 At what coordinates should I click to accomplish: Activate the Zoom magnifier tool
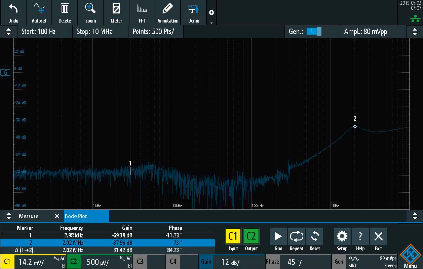[x=90, y=12]
